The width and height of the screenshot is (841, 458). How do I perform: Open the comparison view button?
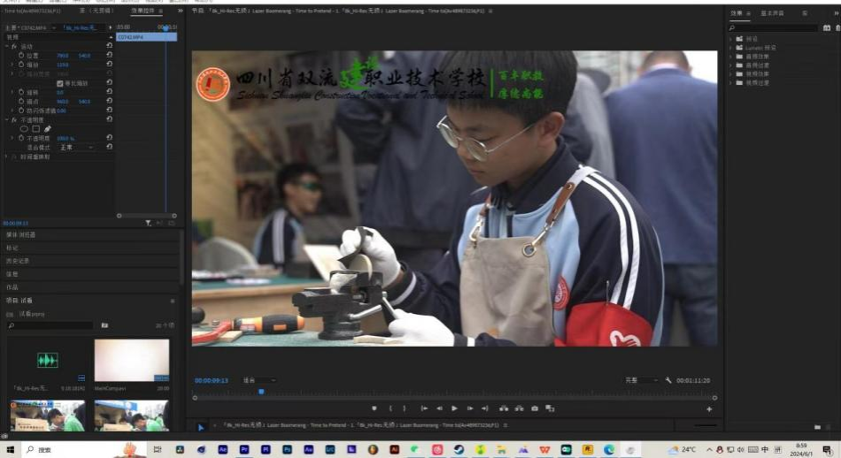click(x=550, y=408)
